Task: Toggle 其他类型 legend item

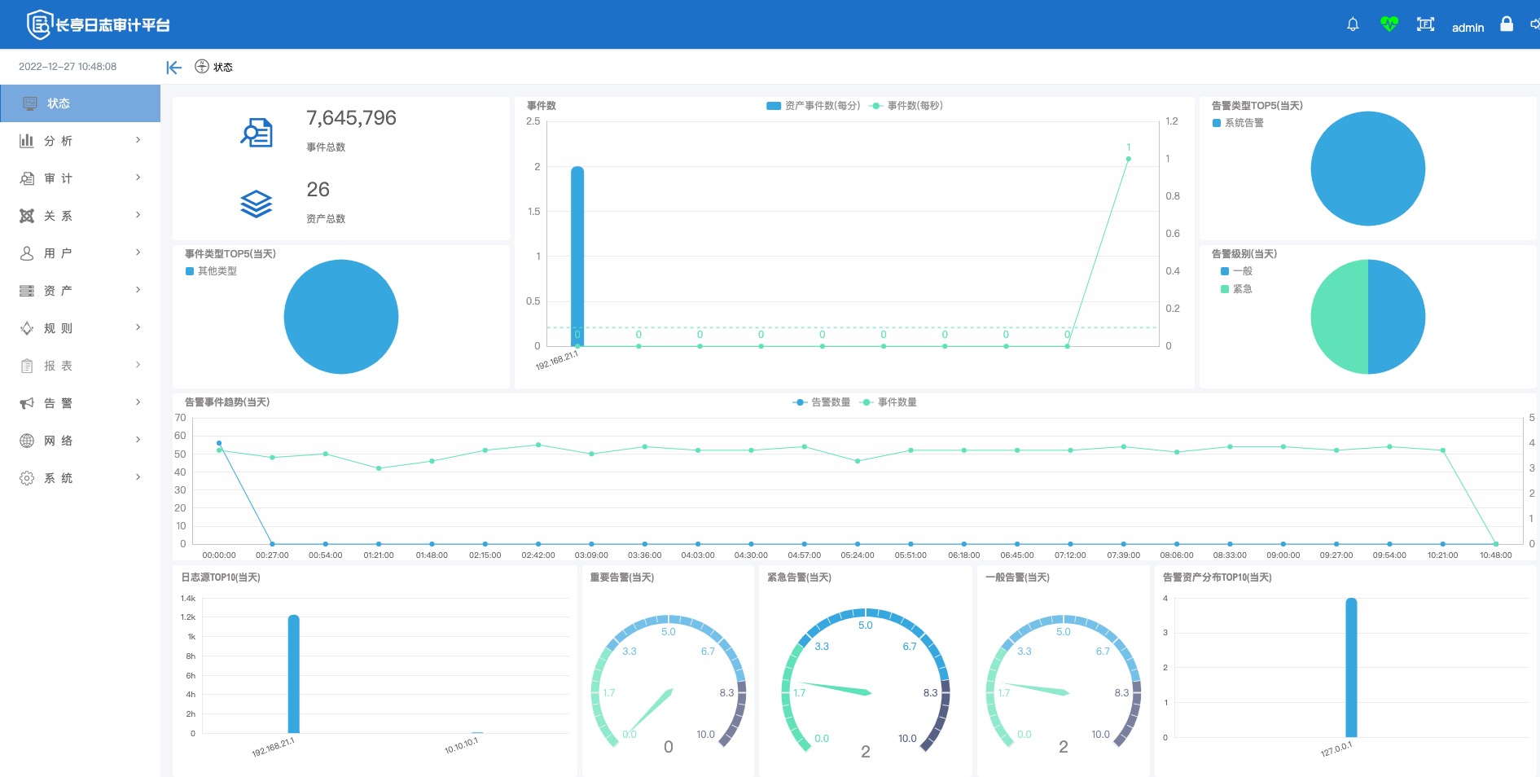Action: pyautogui.click(x=211, y=271)
